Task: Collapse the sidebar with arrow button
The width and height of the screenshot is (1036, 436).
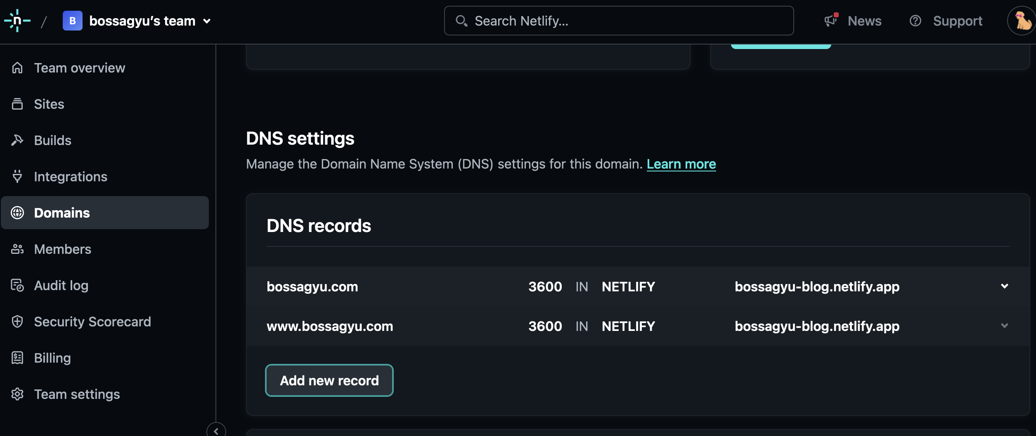Action: (x=216, y=431)
